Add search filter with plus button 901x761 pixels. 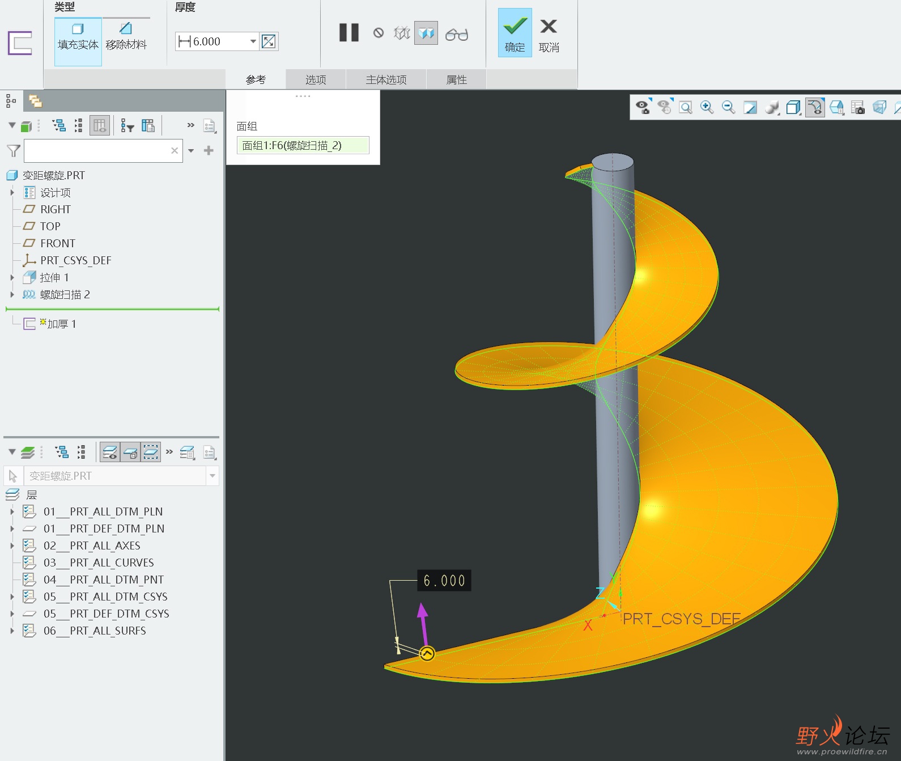[209, 150]
